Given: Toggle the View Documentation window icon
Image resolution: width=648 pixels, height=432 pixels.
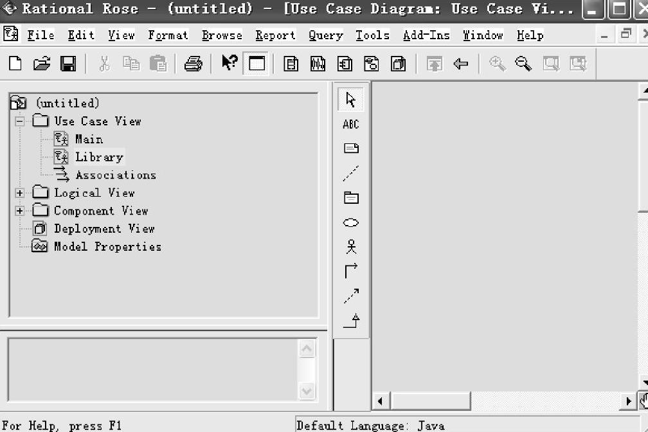Looking at the screenshot, I should click(x=256, y=64).
